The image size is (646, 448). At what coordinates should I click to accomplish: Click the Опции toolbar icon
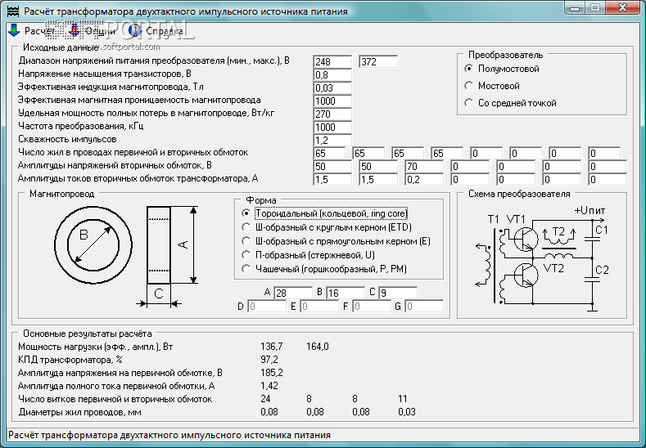(75, 30)
